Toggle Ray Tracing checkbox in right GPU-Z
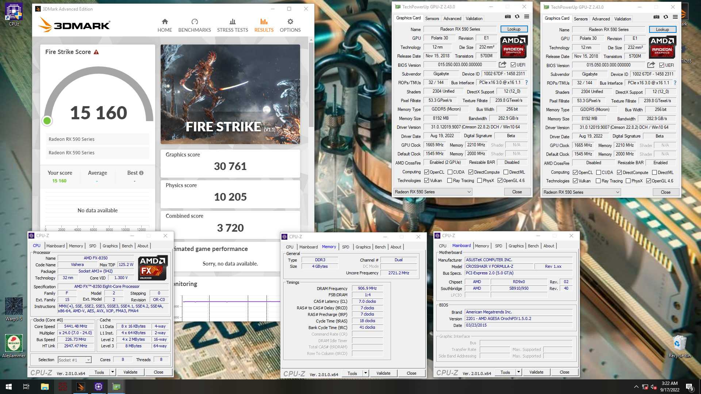Screen dimensions: 701x394 (x=598, y=181)
